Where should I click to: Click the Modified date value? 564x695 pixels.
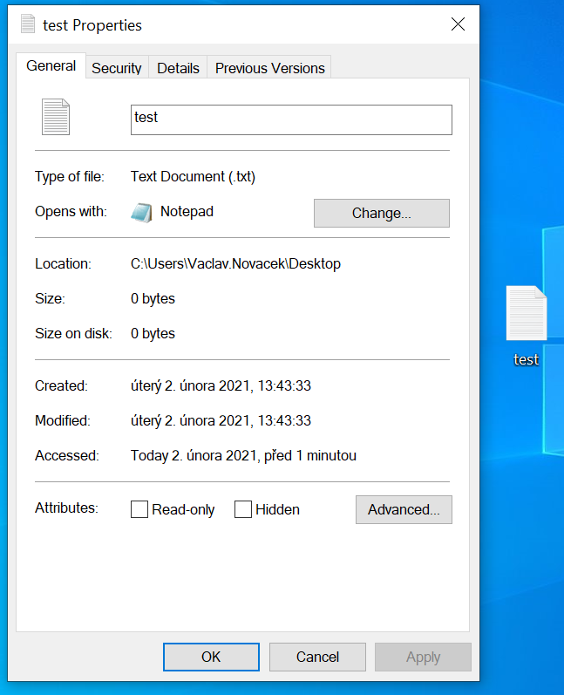(221, 420)
